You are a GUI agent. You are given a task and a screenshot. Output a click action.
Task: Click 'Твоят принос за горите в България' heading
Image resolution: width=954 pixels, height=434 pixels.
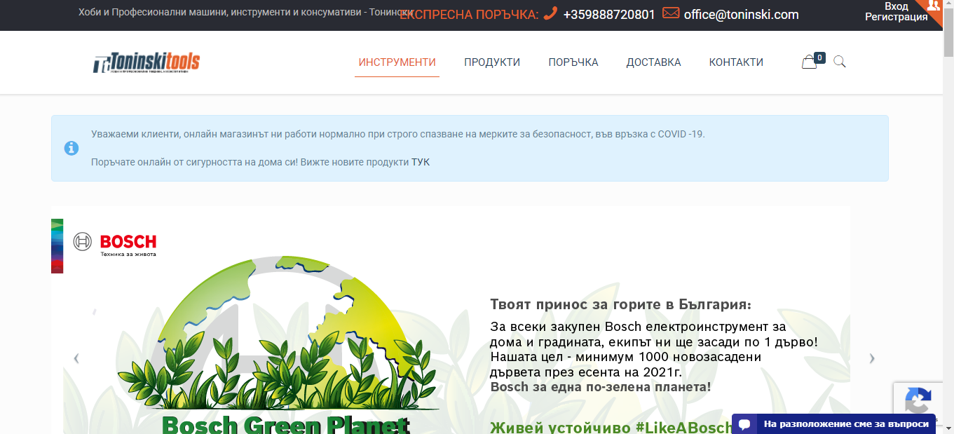click(620, 305)
